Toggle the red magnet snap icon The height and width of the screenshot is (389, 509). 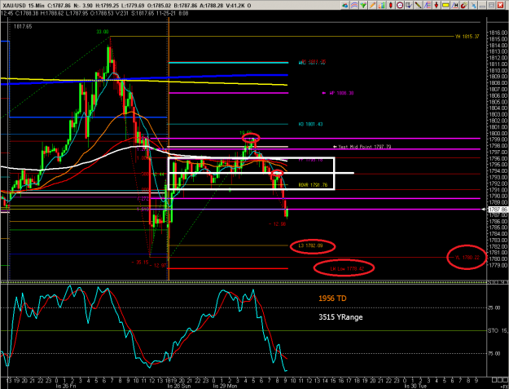[x=464, y=5]
